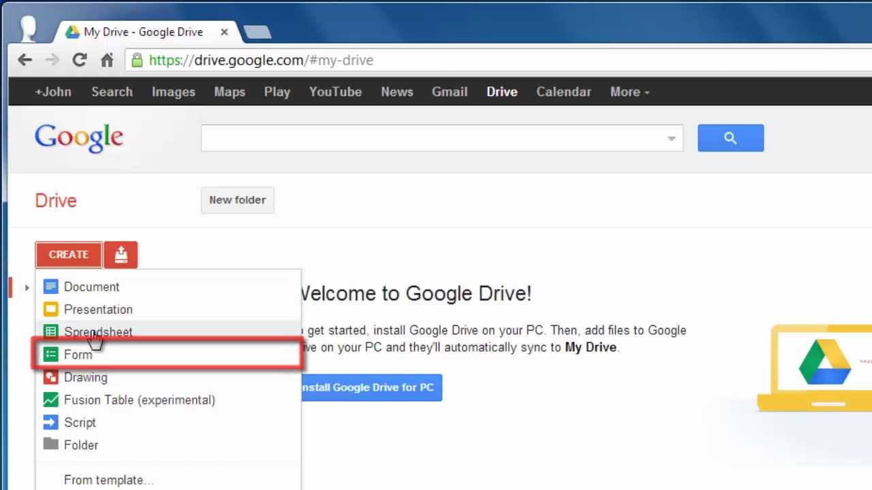Expand the My Drive tree arrow
The height and width of the screenshot is (490, 872).
[27, 288]
